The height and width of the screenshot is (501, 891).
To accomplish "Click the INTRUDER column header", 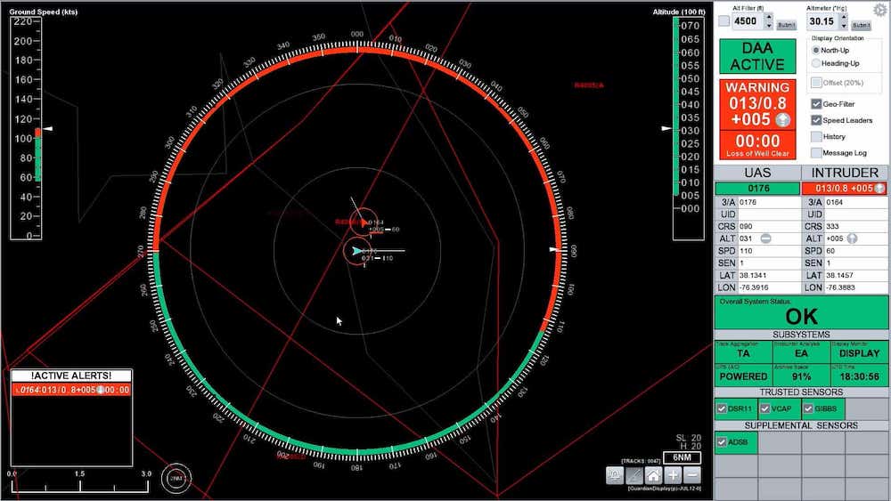I will coord(845,173).
